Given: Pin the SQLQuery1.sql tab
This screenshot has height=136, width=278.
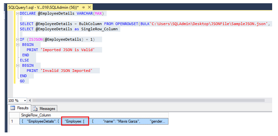Looking at the screenshot, I should [83, 7].
